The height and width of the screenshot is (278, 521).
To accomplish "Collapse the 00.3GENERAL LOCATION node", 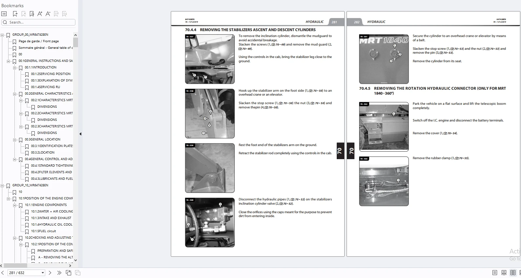I will (x=15, y=139).
